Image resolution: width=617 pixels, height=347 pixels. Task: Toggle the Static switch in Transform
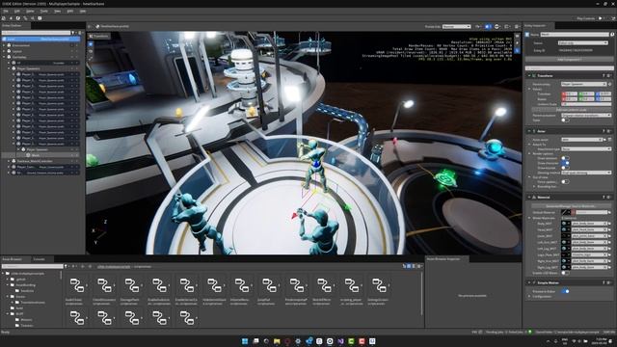click(565, 120)
